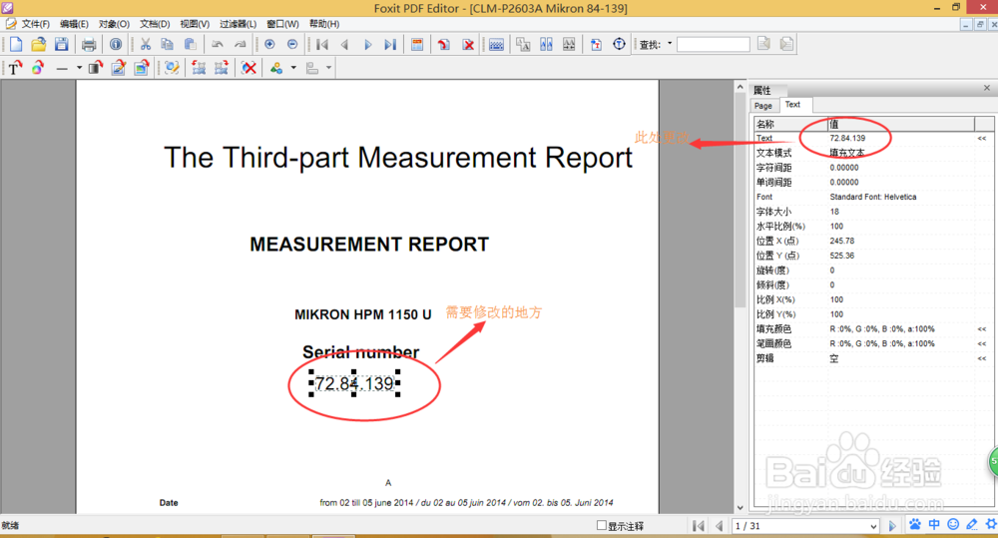Open the 查找 search options dropdown
The height and width of the screenshot is (538, 998).
click(x=670, y=44)
